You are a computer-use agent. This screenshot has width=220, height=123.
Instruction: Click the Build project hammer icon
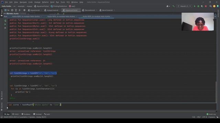pos(173,6)
